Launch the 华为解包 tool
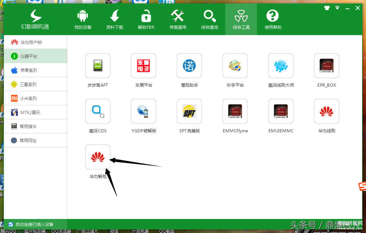This screenshot has width=366, height=233. click(97, 157)
